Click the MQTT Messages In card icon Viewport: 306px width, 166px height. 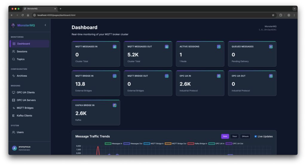point(114,47)
